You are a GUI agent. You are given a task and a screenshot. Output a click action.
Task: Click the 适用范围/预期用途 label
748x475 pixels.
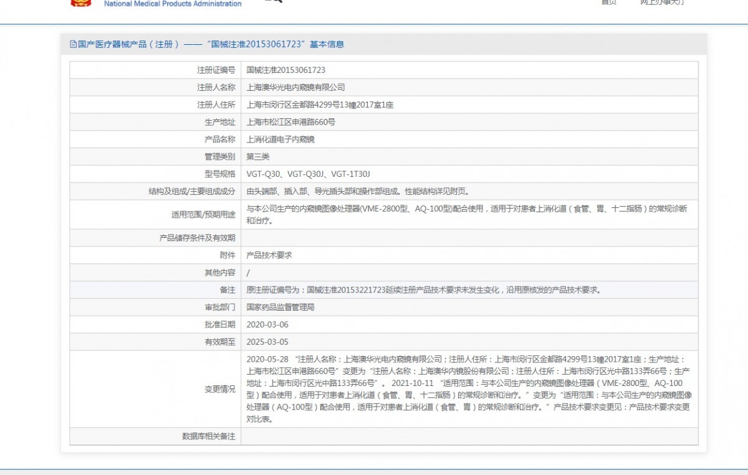pyautogui.click(x=204, y=215)
